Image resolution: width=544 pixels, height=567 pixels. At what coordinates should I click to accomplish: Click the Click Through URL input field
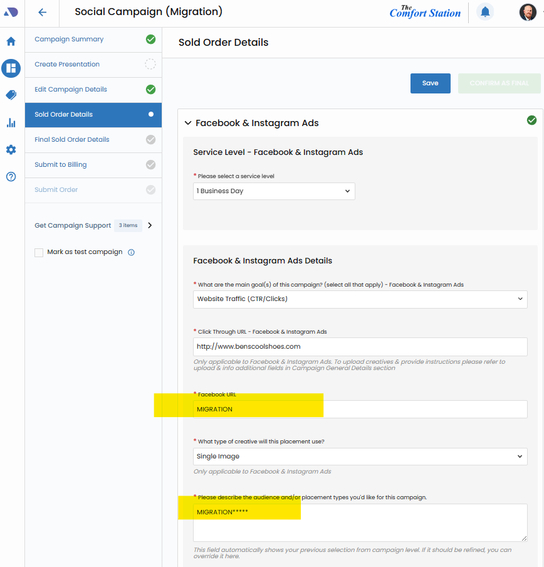(360, 347)
